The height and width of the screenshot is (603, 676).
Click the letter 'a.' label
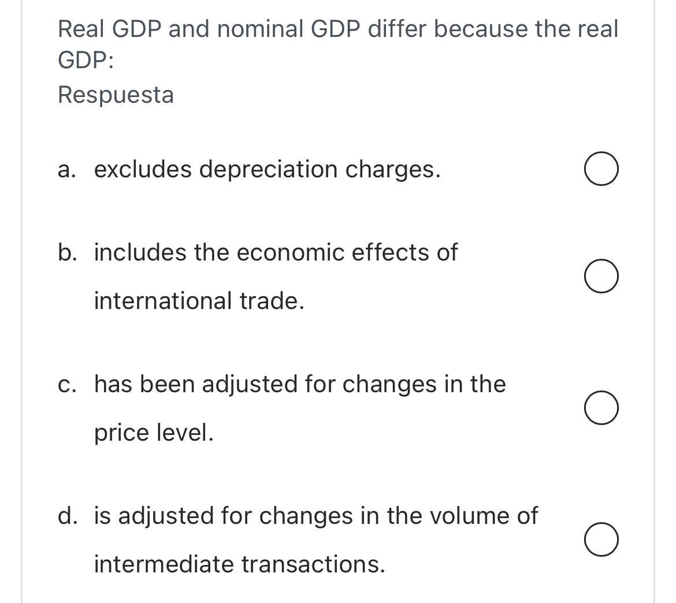coord(65,169)
